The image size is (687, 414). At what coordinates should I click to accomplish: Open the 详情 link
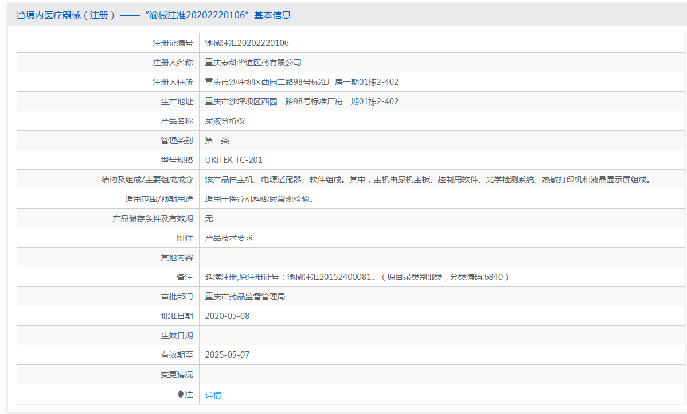213,395
